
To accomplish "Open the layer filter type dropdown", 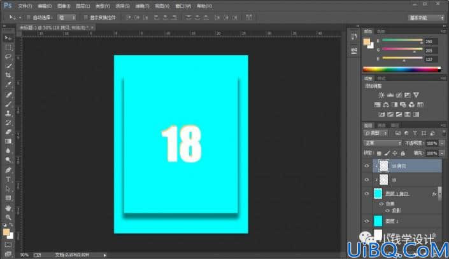I will 376,133.
